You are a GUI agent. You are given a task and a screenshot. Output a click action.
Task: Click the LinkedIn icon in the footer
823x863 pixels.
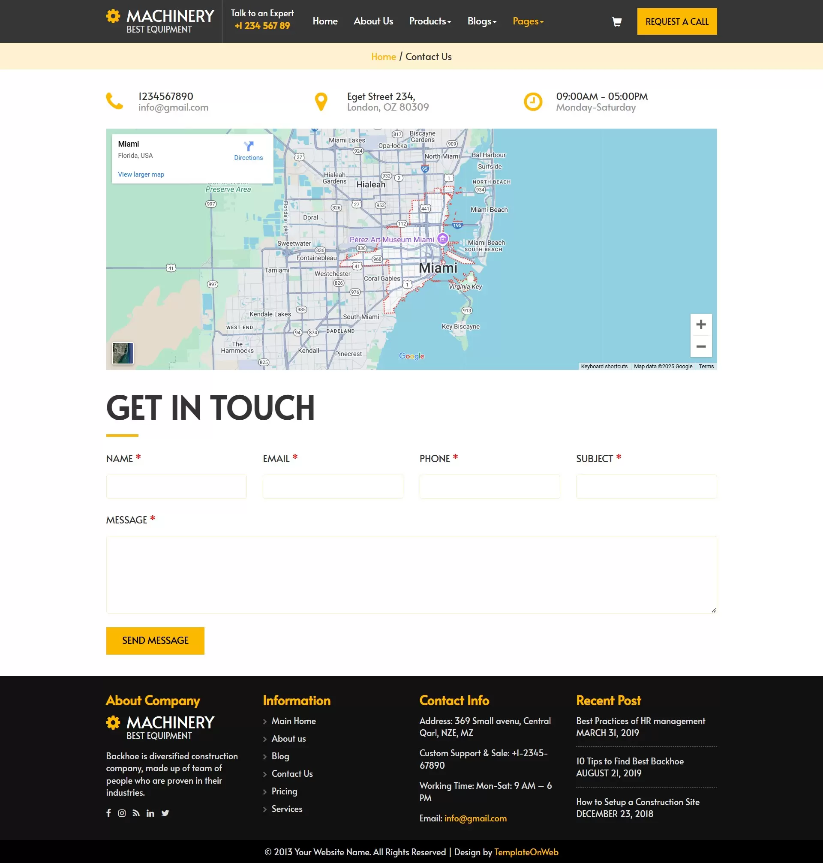(150, 812)
